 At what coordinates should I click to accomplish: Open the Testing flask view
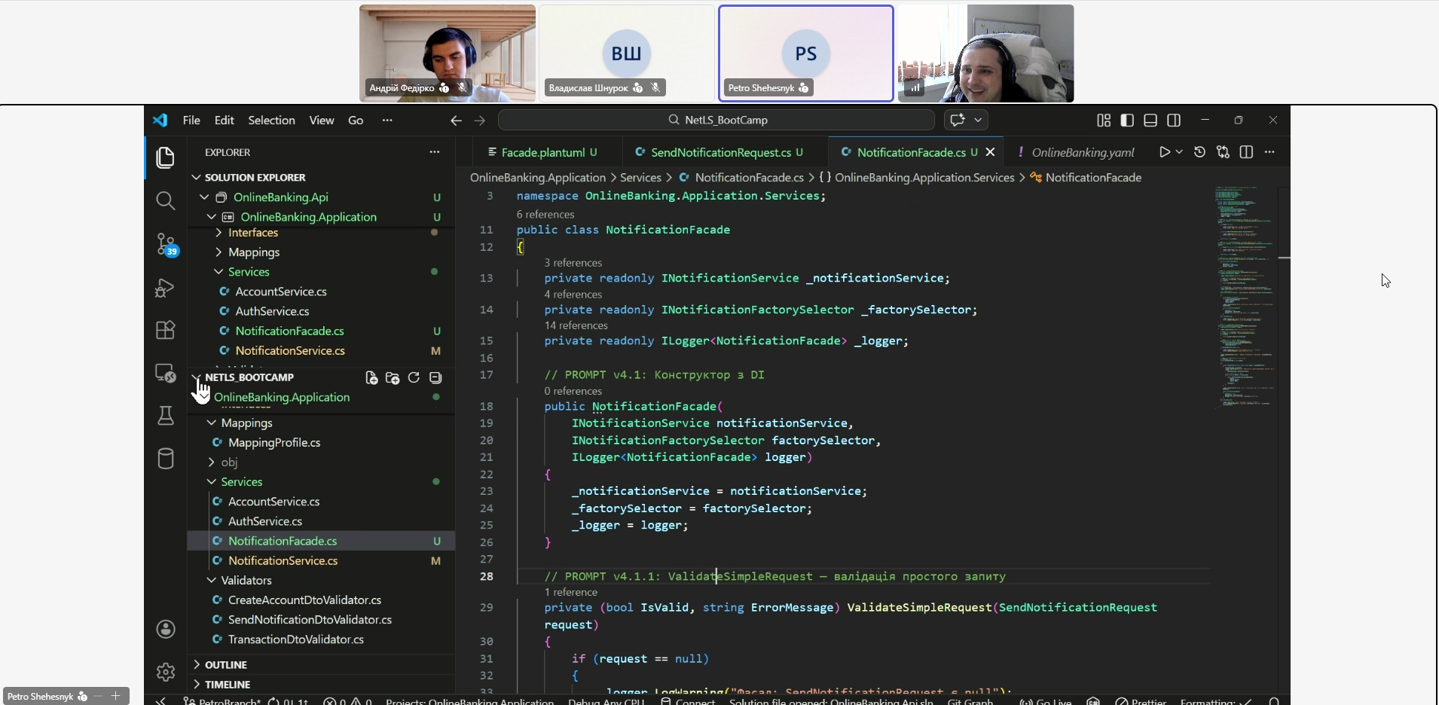click(x=165, y=416)
